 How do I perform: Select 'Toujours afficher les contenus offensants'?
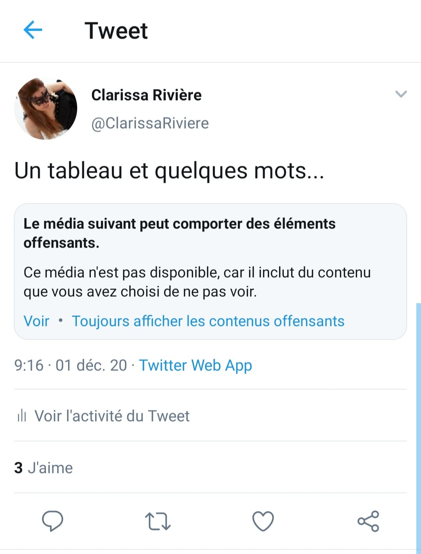[x=208, y=321]
